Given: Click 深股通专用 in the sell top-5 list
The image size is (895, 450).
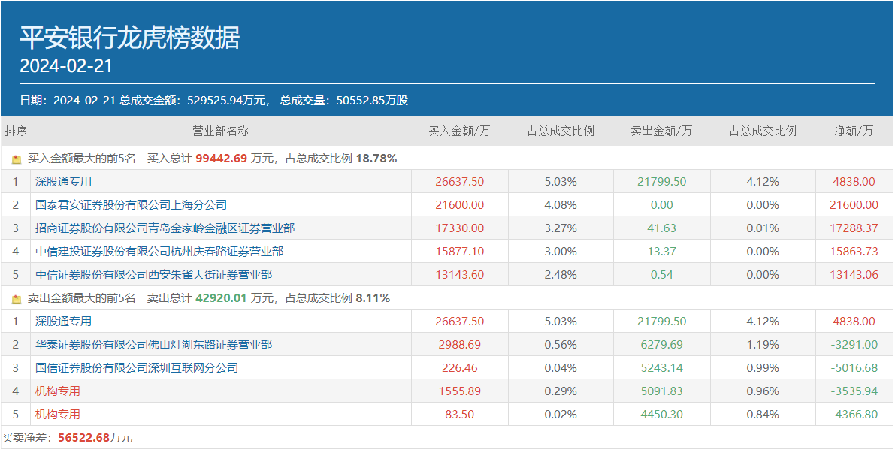Looking at the screenshot, I should 63,322.
